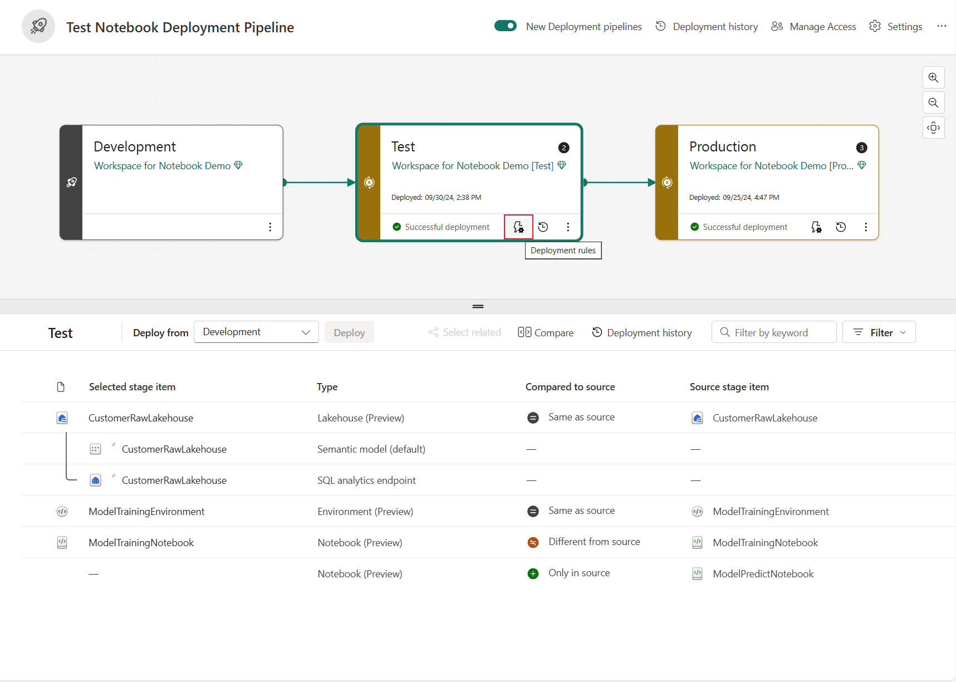
Task: Open deployment history icon on Test stage
Action: click(543, 227)
